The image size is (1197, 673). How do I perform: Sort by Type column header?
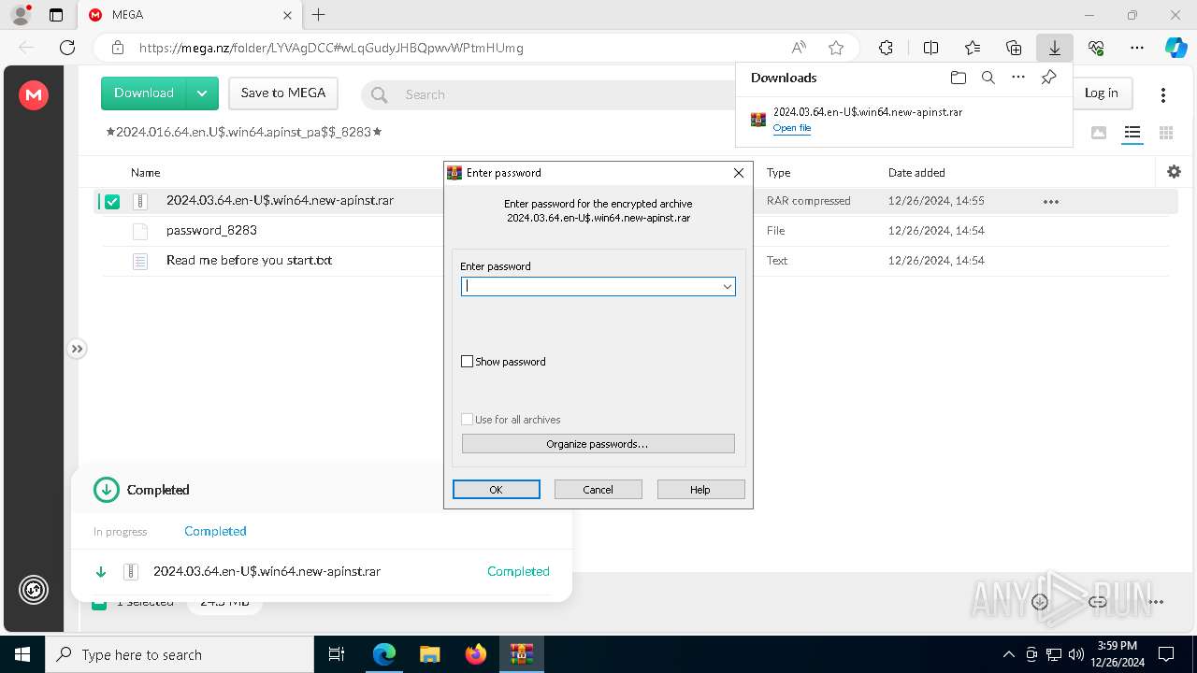click(778, 173)
